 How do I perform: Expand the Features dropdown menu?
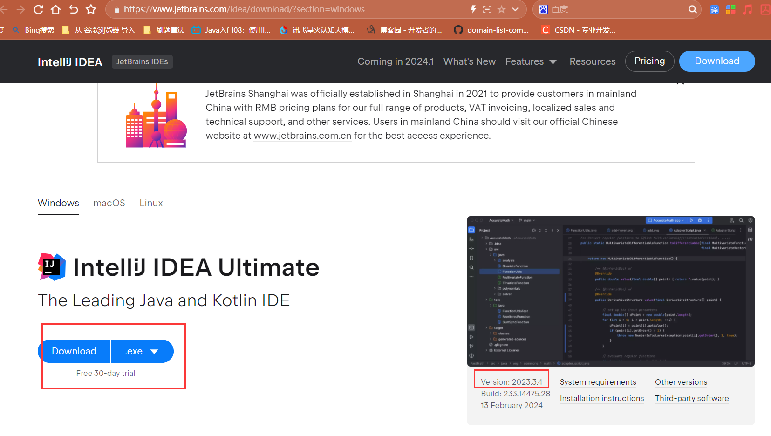pyautogui.click(x=531, y=61)
